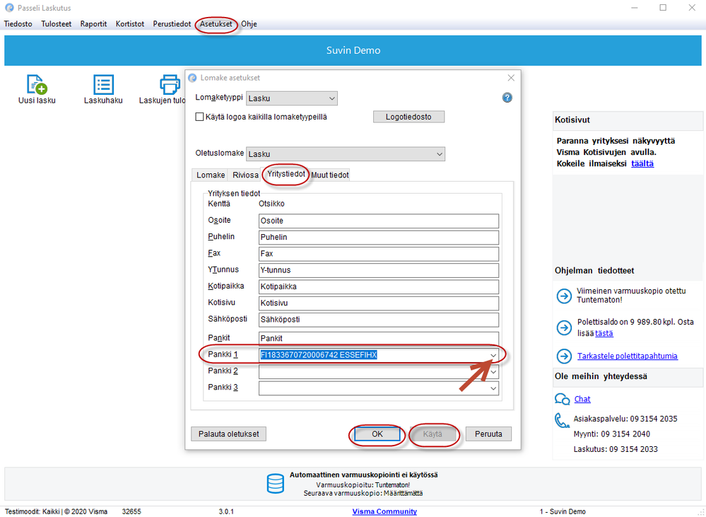The width and height of the screenshot is (706, 517).
Task: Click the Puhelin title input field
Action: coord(379,237)
